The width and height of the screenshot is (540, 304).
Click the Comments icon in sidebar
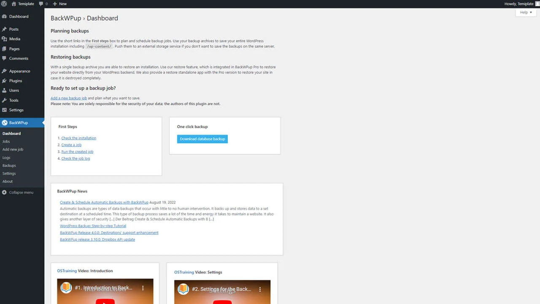click(4, 58)
